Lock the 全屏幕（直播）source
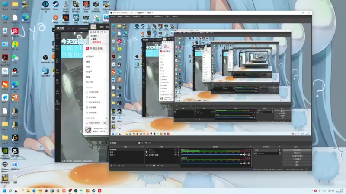The width and height of the screenshot is (346, 194). [179, 155]
